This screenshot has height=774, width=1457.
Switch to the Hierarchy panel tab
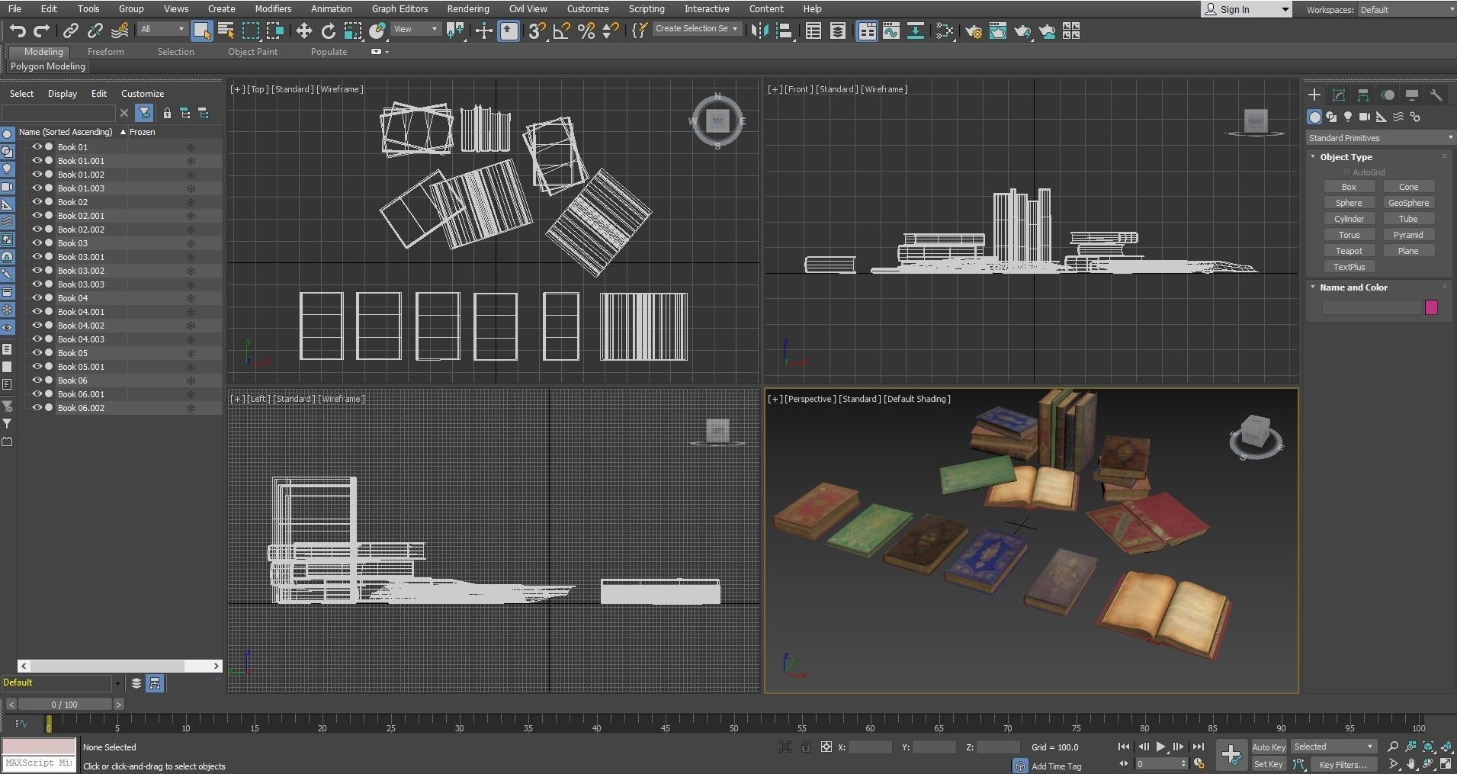tap(1362, 95)
